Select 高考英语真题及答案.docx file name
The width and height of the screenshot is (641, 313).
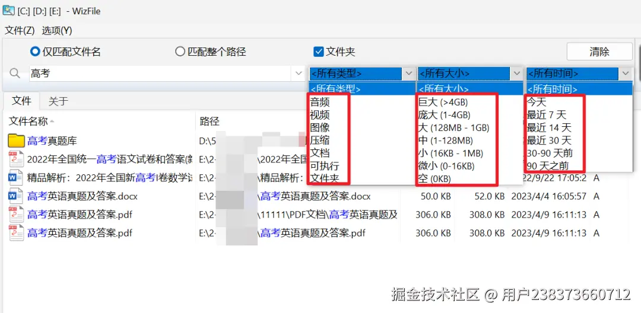click(82, 196)
